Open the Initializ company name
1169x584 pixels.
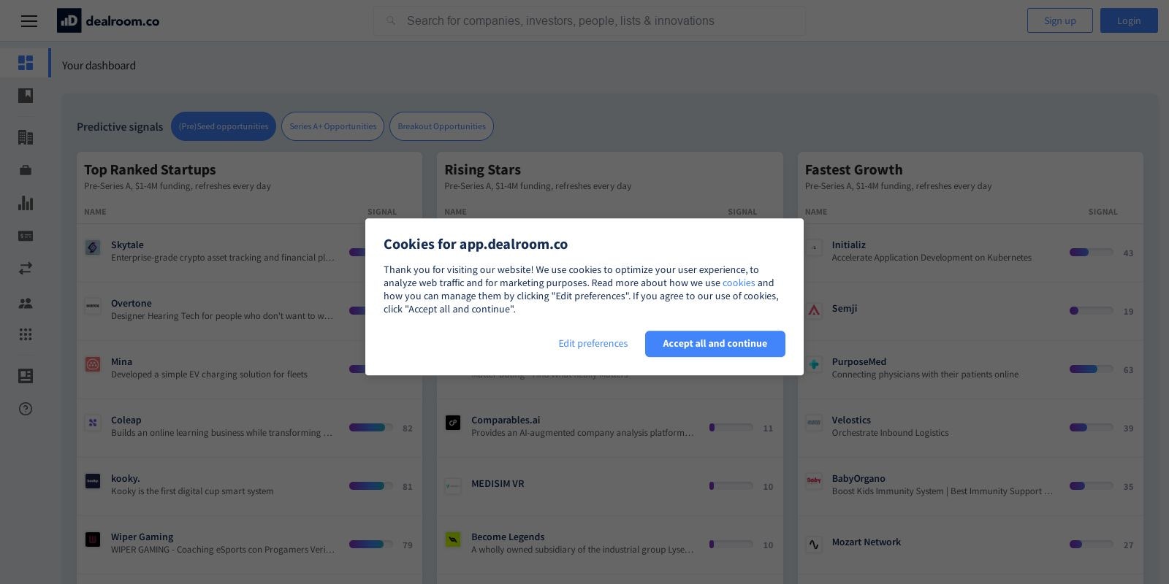click(848, 245)
